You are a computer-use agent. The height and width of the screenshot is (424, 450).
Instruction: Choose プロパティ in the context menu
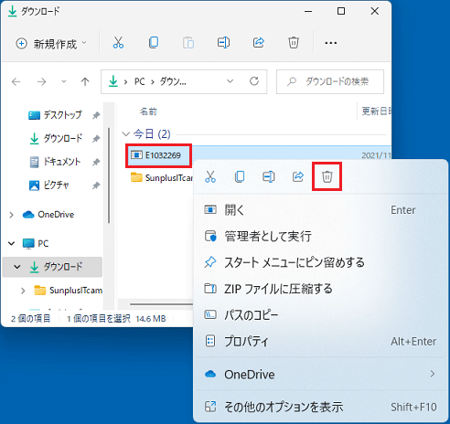(321, 341)
